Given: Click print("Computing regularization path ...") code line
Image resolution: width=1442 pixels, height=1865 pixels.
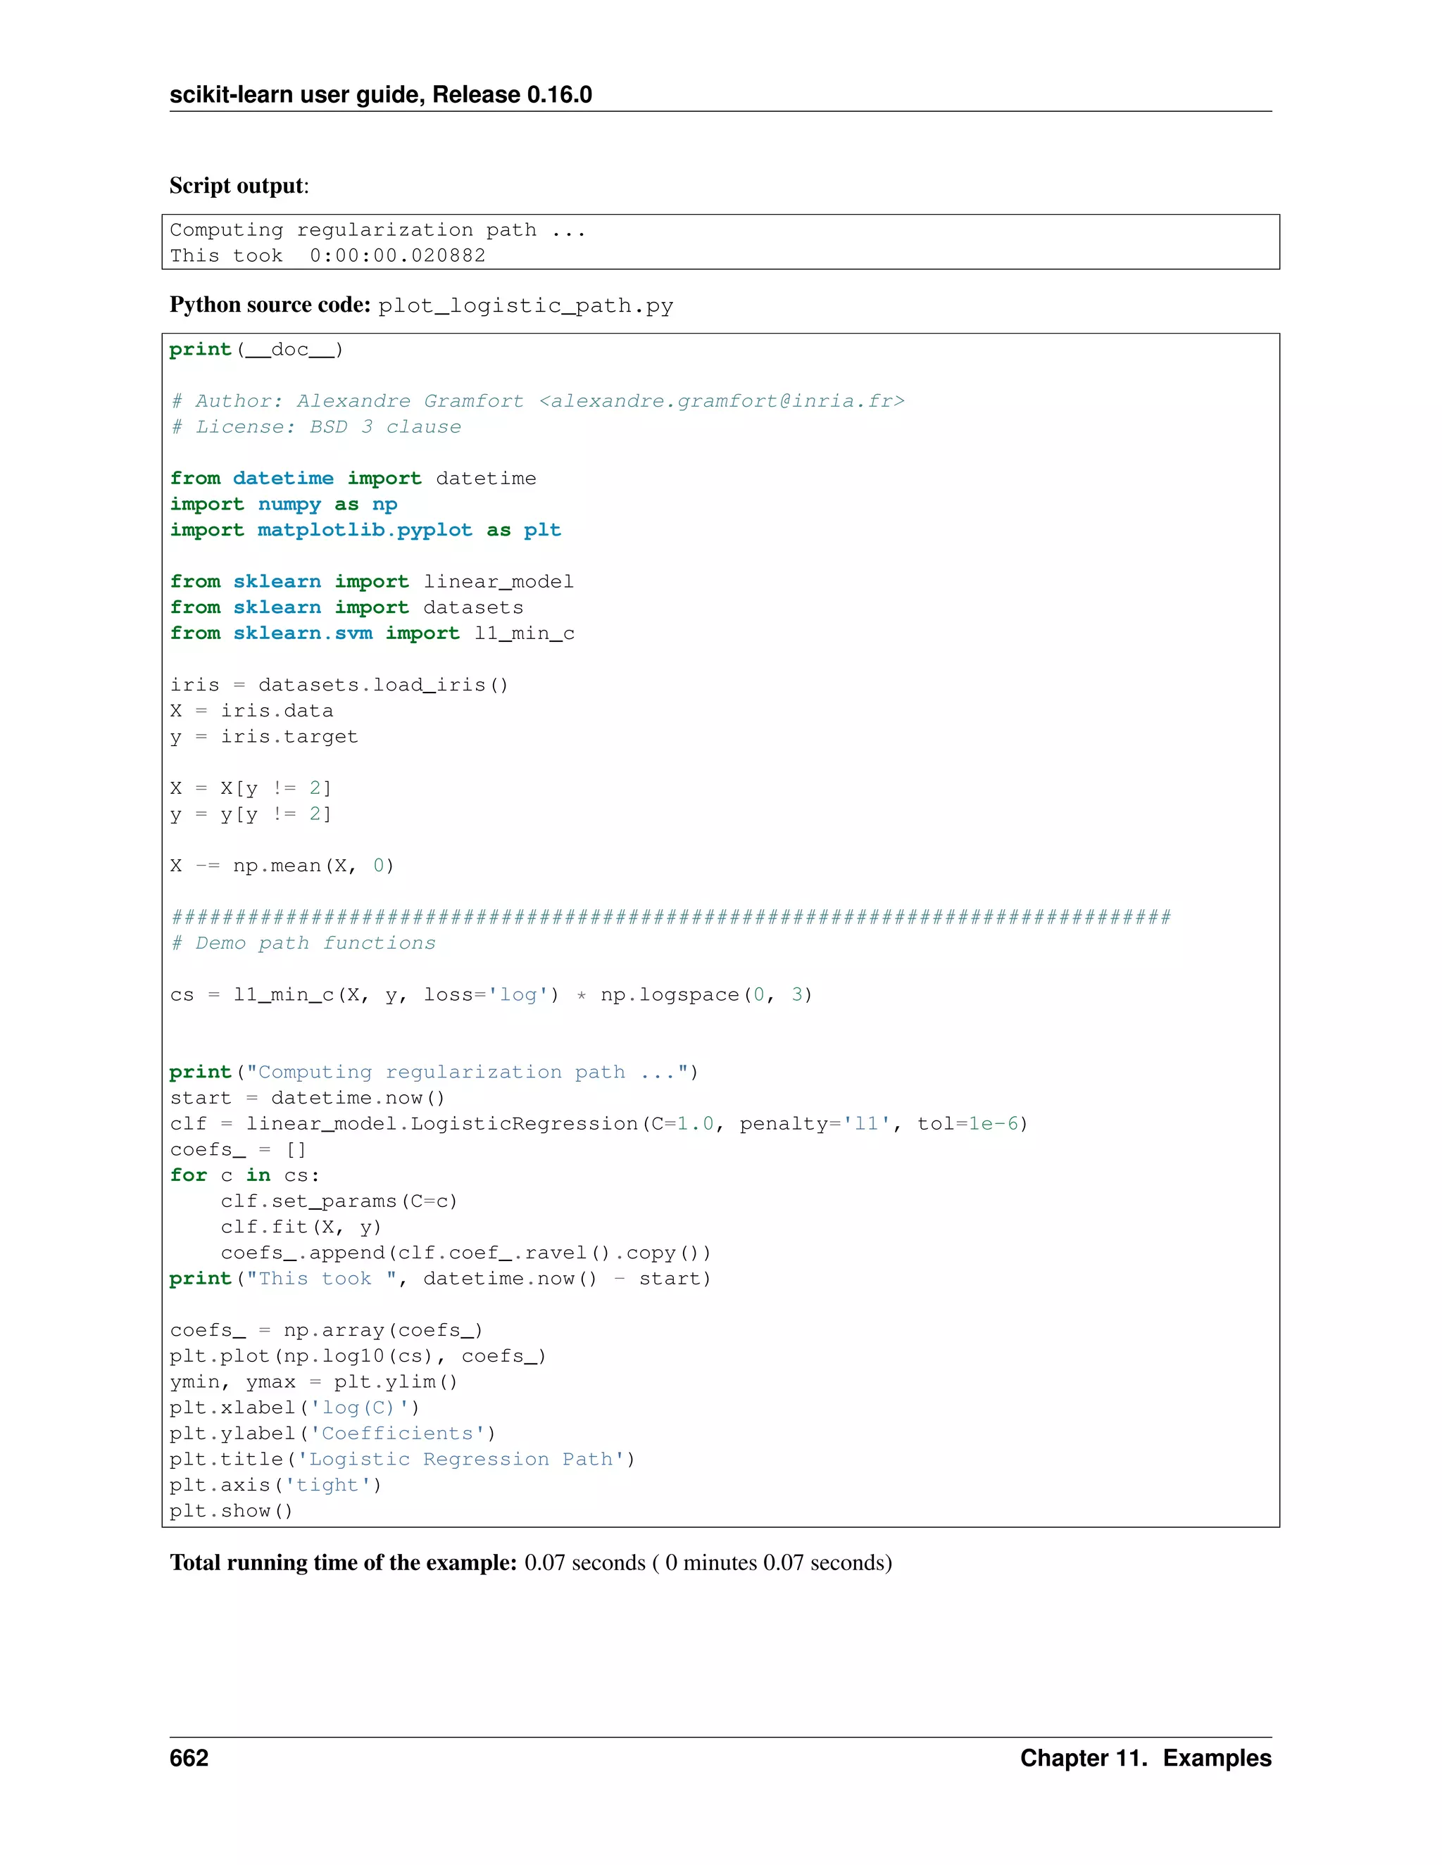Looking at the screenshot, I should [x=434, y=1072].
